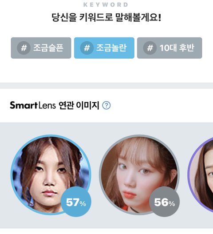Open the partially visible purple-bordered thumbnail
Viewport: 213px width, 234px height.
tap(200, 175)
